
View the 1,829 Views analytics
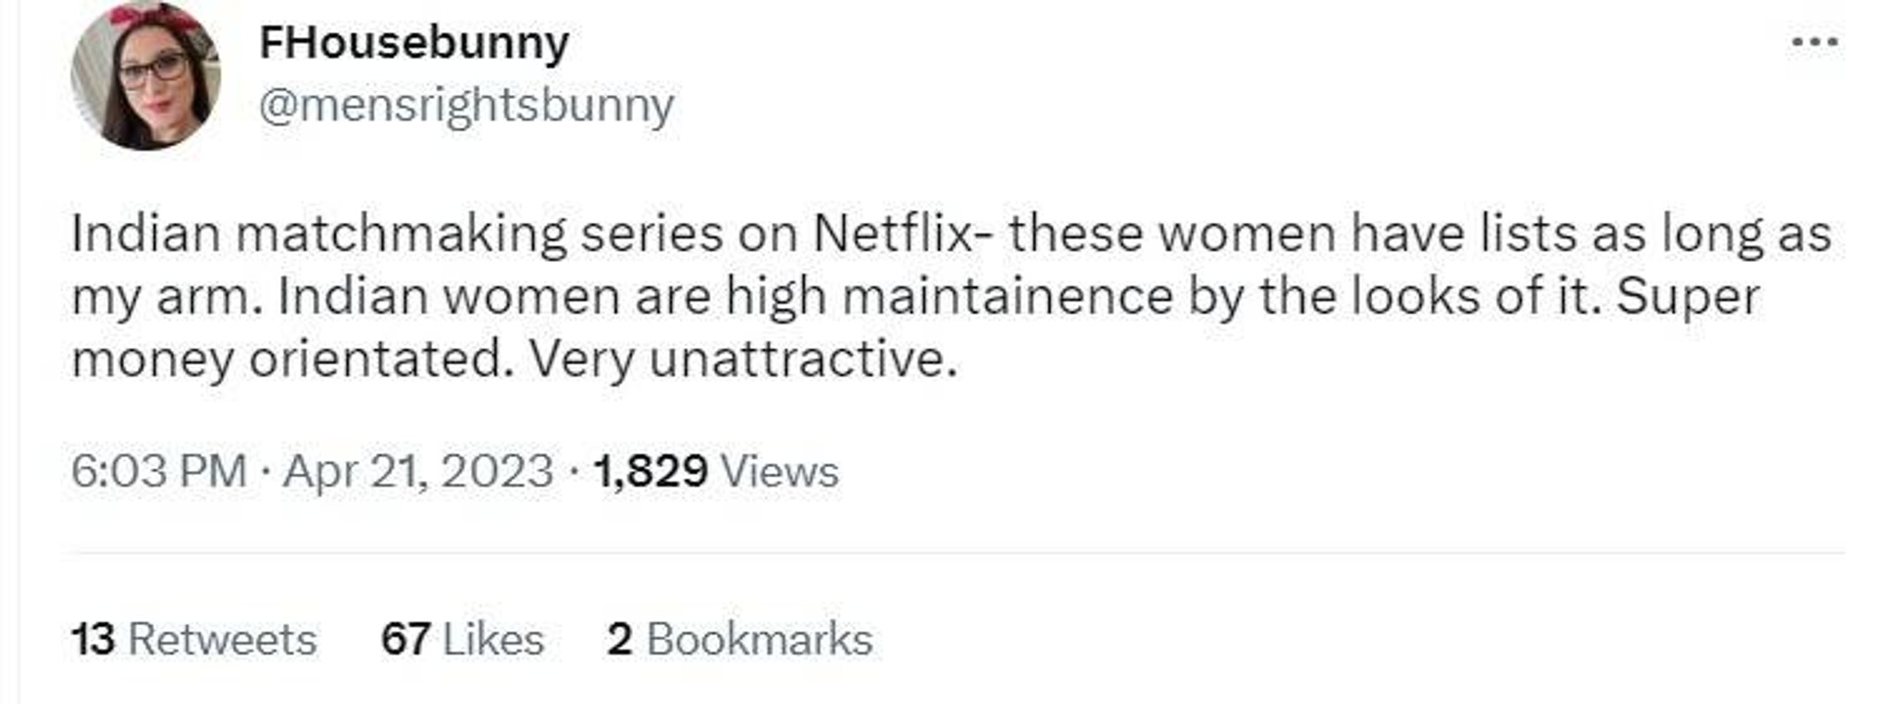715,471
